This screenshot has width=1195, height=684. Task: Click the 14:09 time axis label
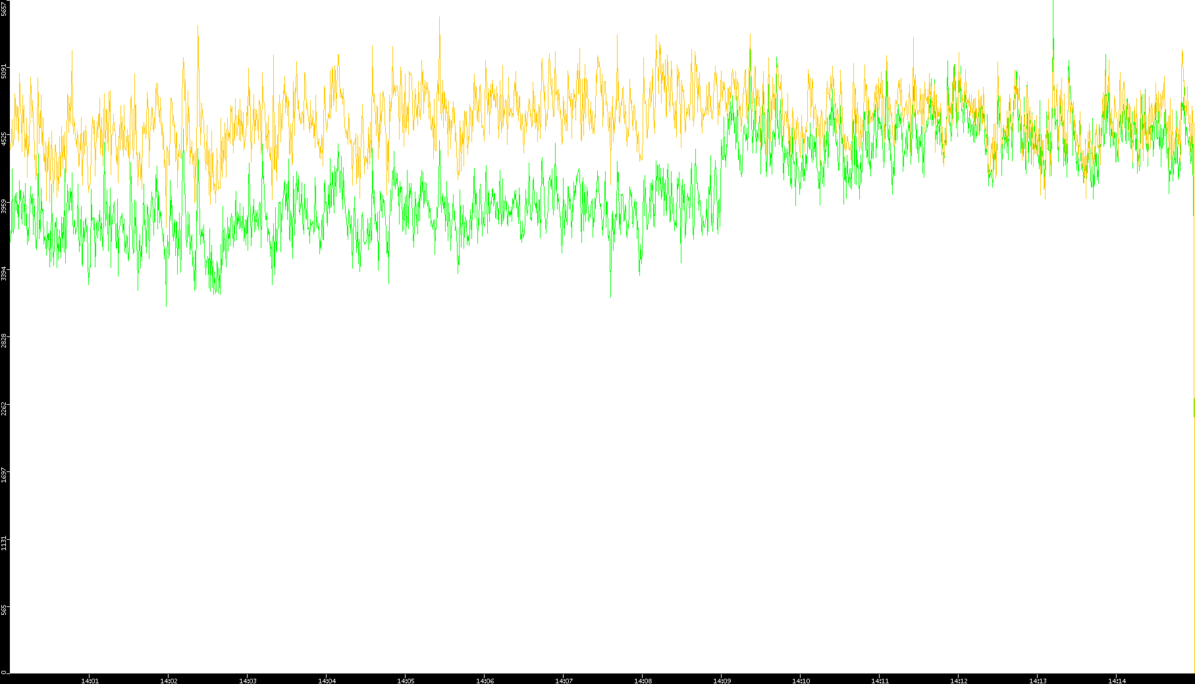(722, 680)
